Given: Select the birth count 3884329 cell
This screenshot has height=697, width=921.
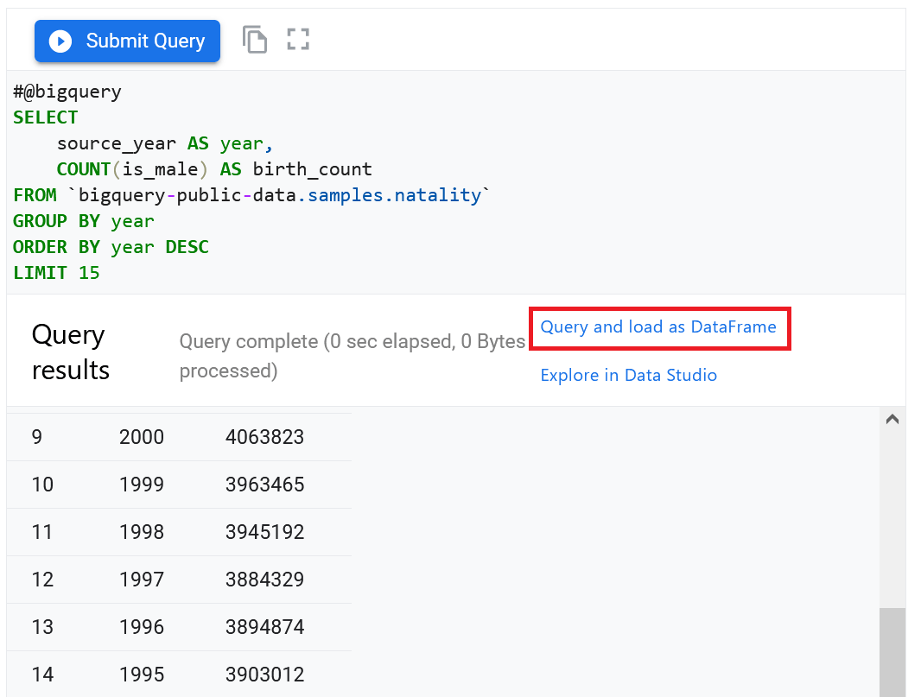Looking at the screenshot, I should [x=264, y=580].
